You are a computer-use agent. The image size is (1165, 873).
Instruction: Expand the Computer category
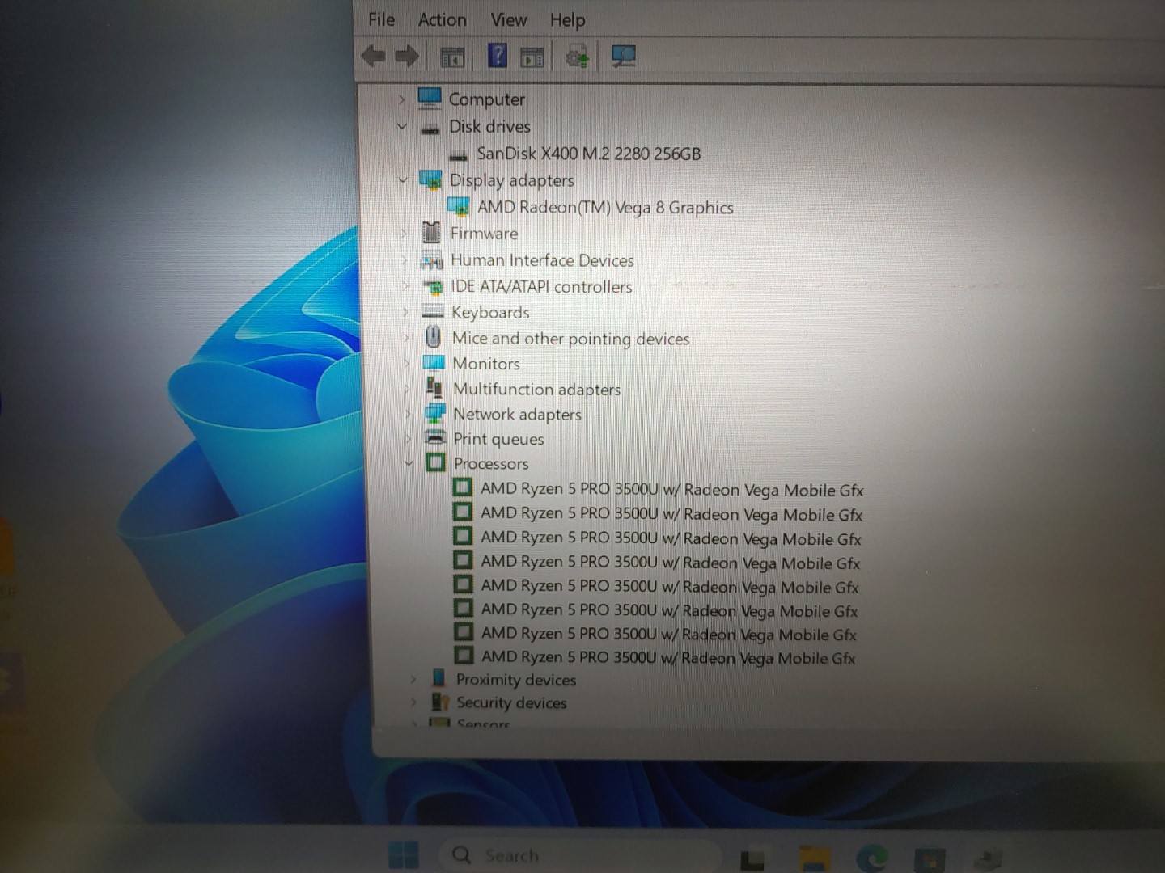[x=401, y=99]
